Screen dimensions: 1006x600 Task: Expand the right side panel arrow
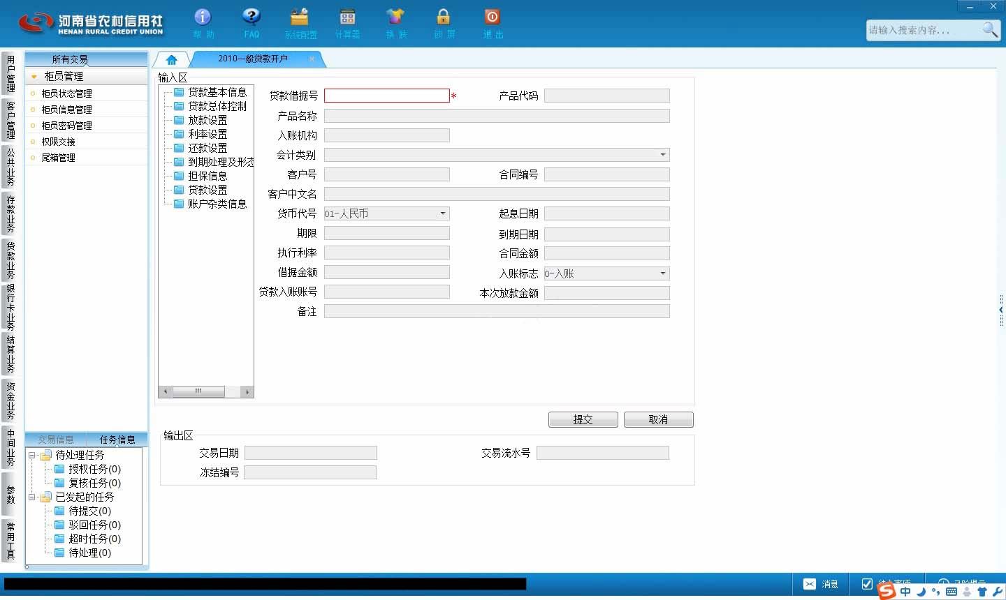point(1000,310)
